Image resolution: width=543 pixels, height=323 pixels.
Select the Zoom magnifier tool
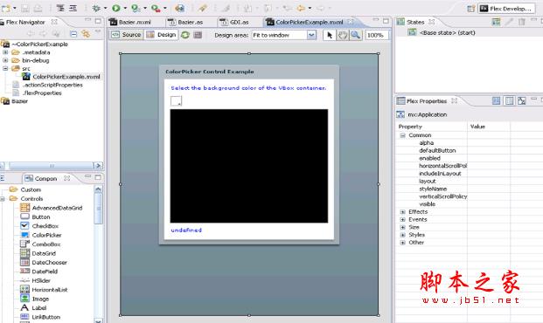coord(355,35)
